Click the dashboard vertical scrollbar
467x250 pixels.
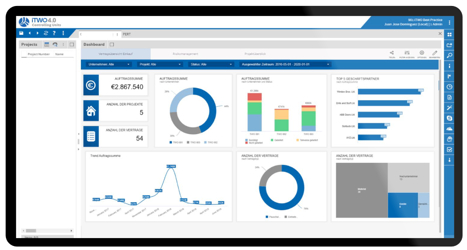click(x=440, y=146)
